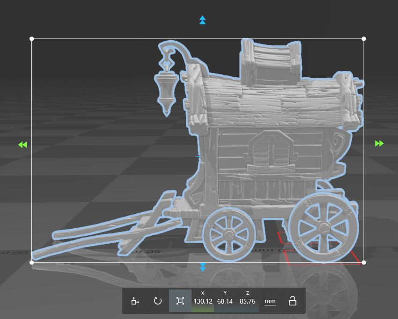This screenshot has width=398, height=319.
Task: Click the green double arrow right of model
Action: click(379, 144)
